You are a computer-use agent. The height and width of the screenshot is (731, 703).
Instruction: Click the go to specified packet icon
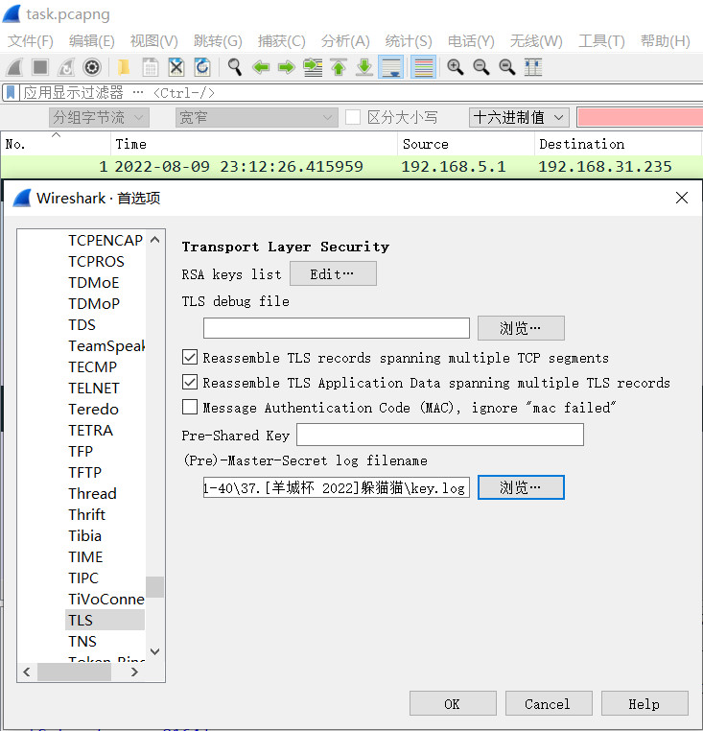[313, 67]
